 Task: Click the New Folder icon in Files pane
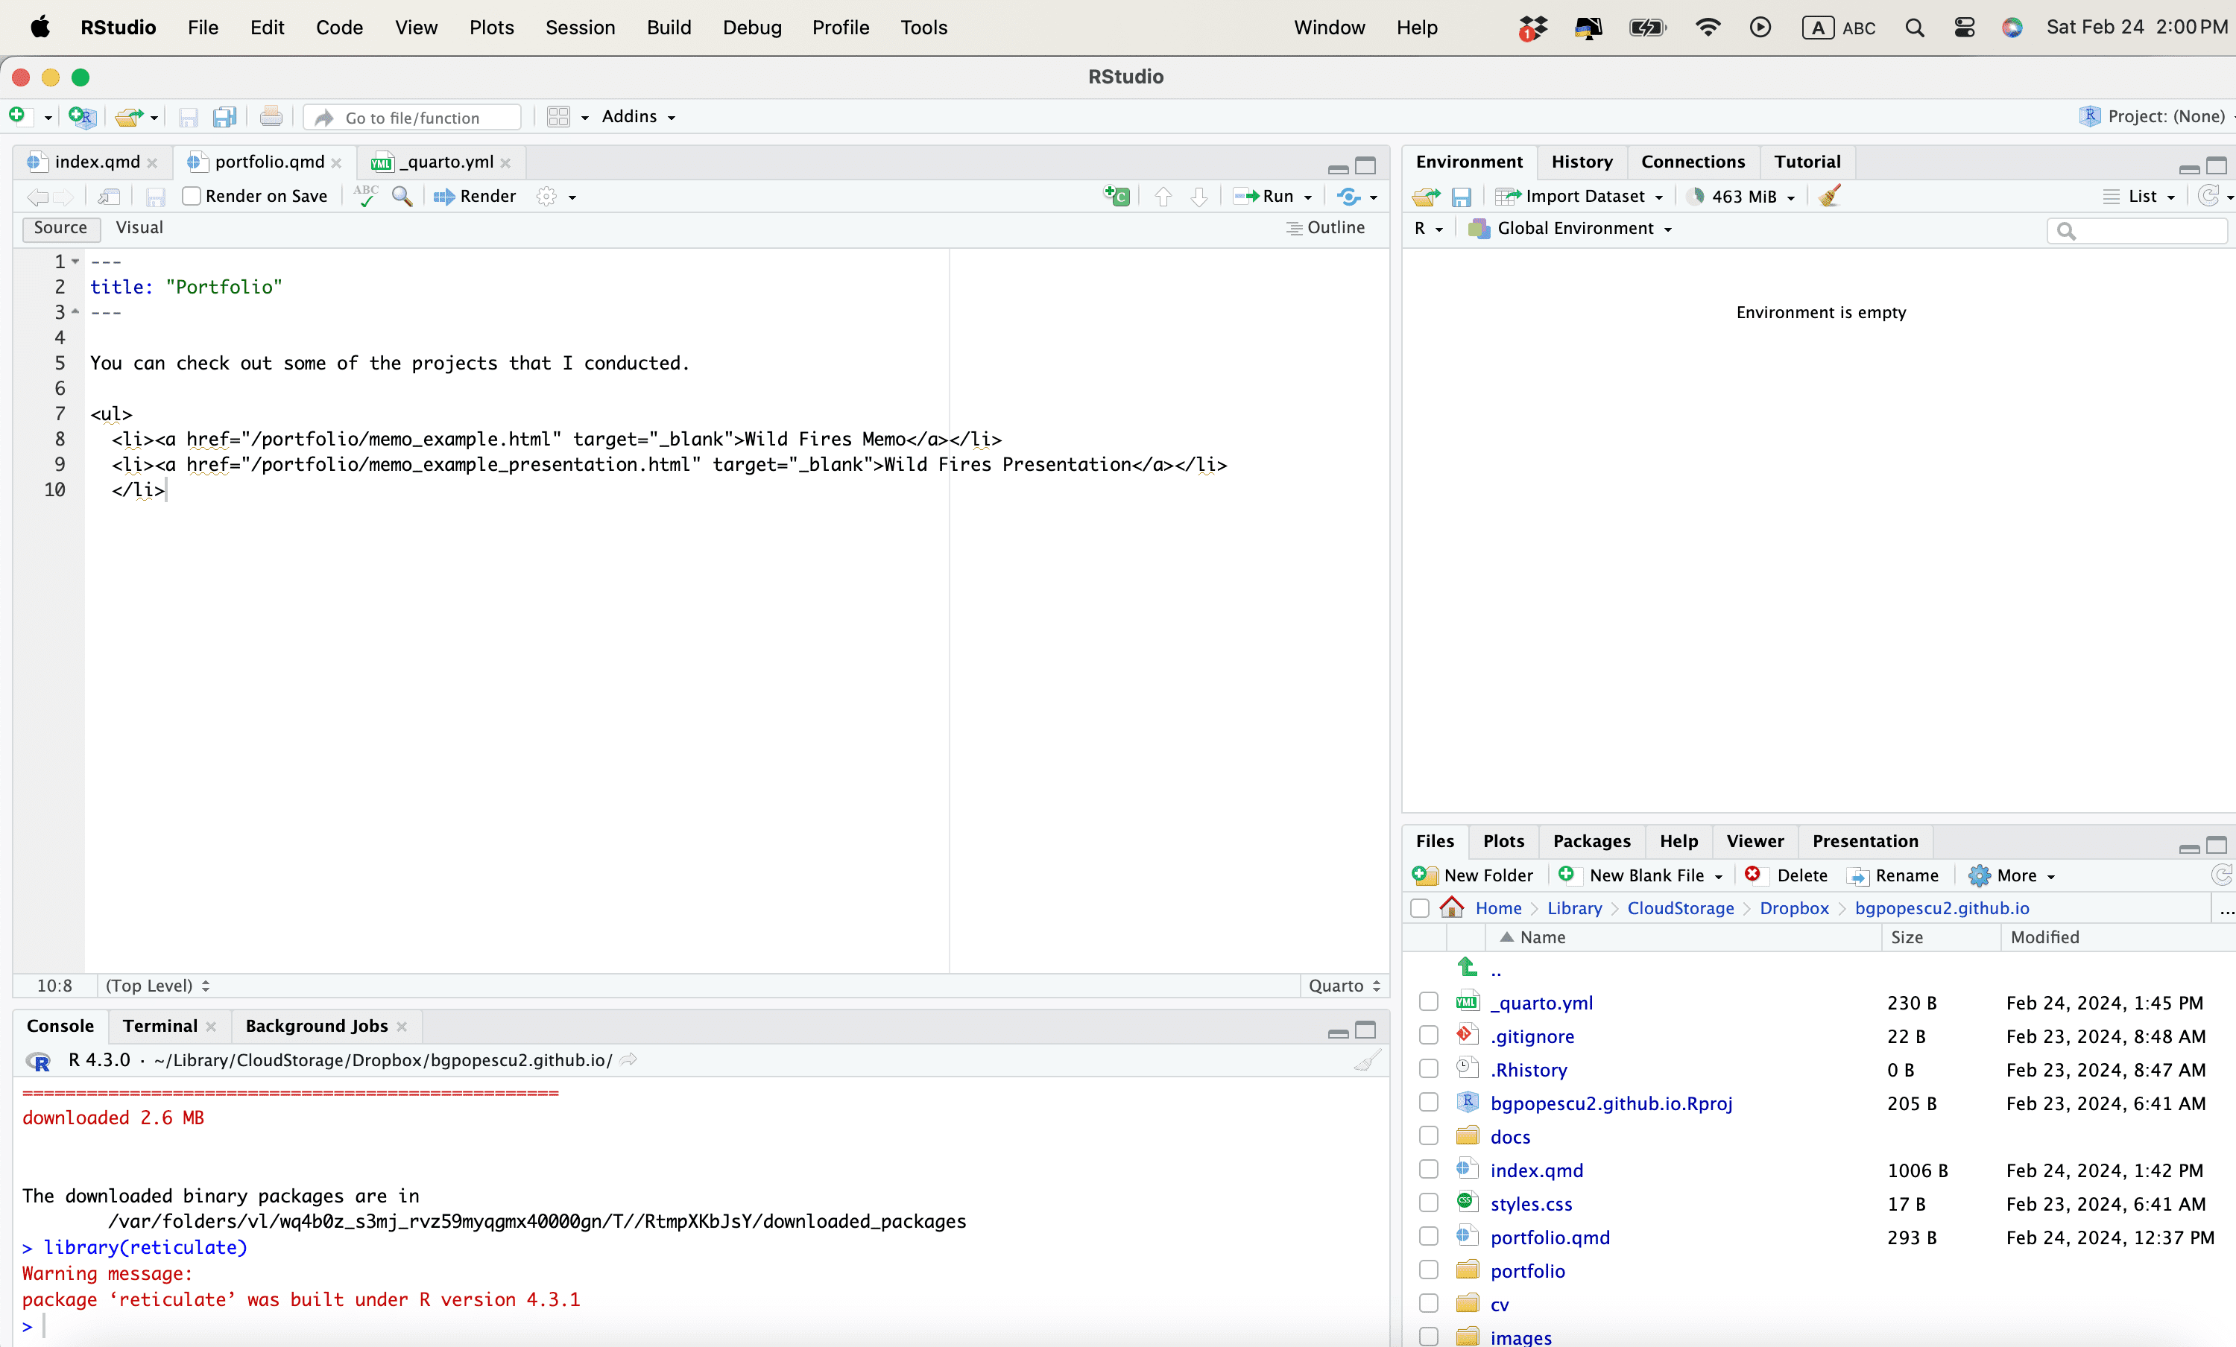point(1426,875)
